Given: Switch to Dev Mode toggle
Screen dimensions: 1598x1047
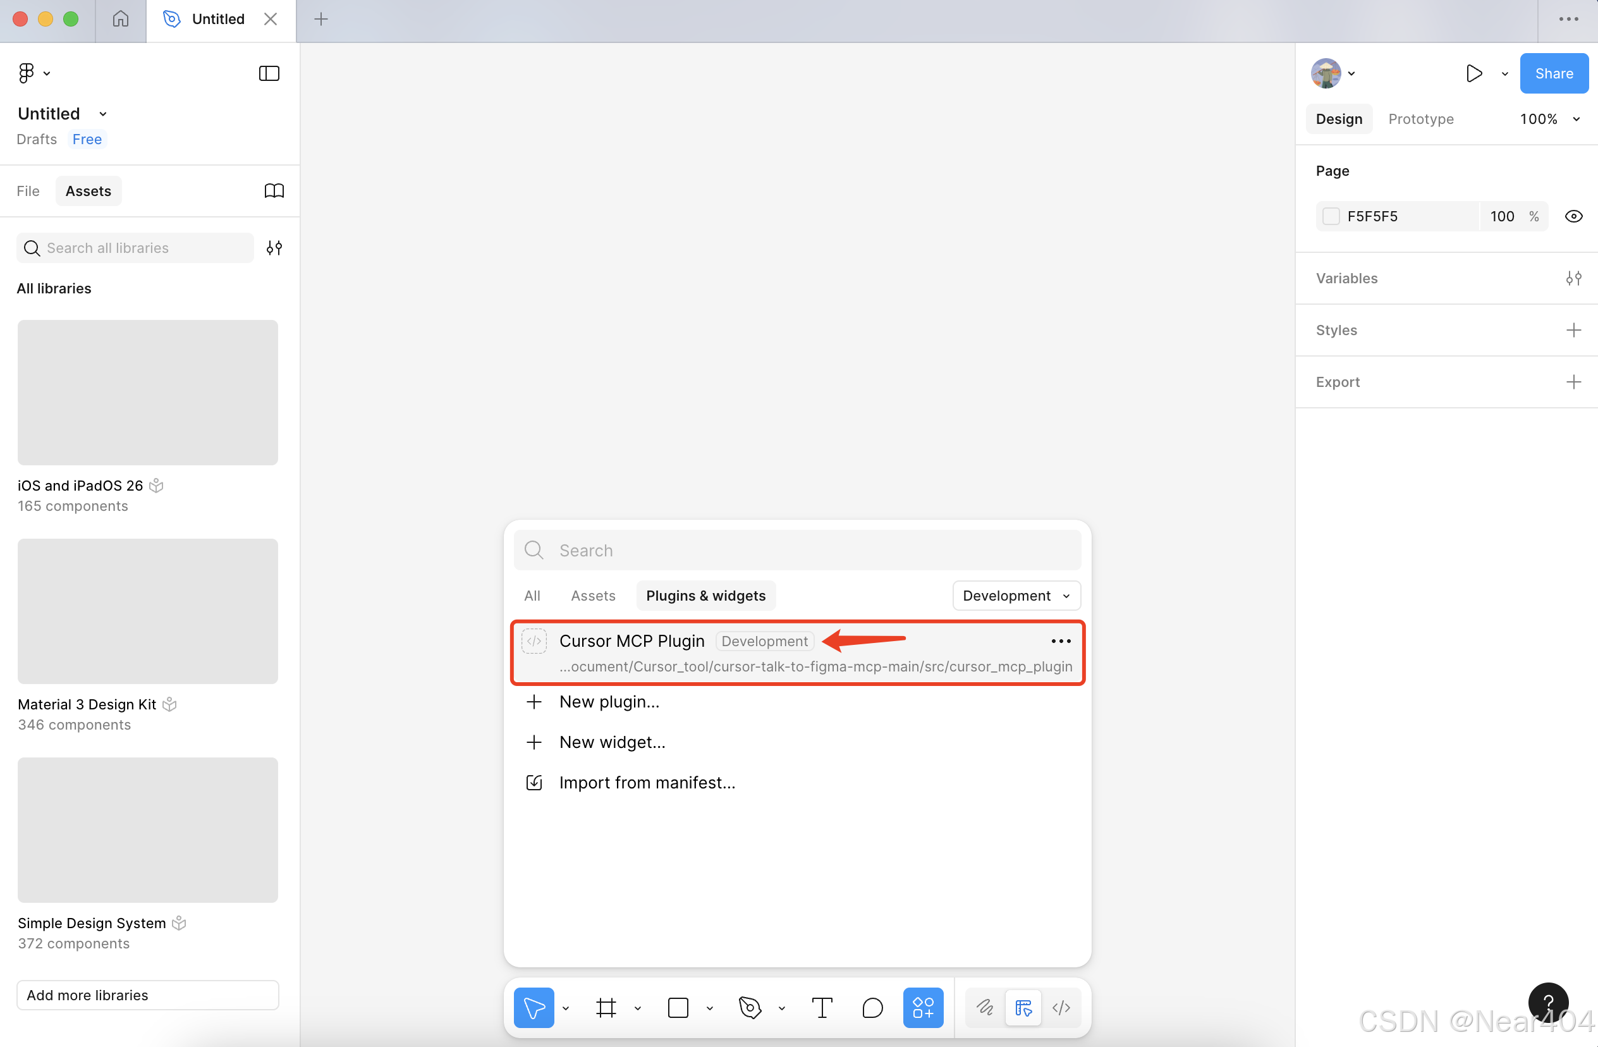Looking at the screenshot, I should tap(1061, 1007).
